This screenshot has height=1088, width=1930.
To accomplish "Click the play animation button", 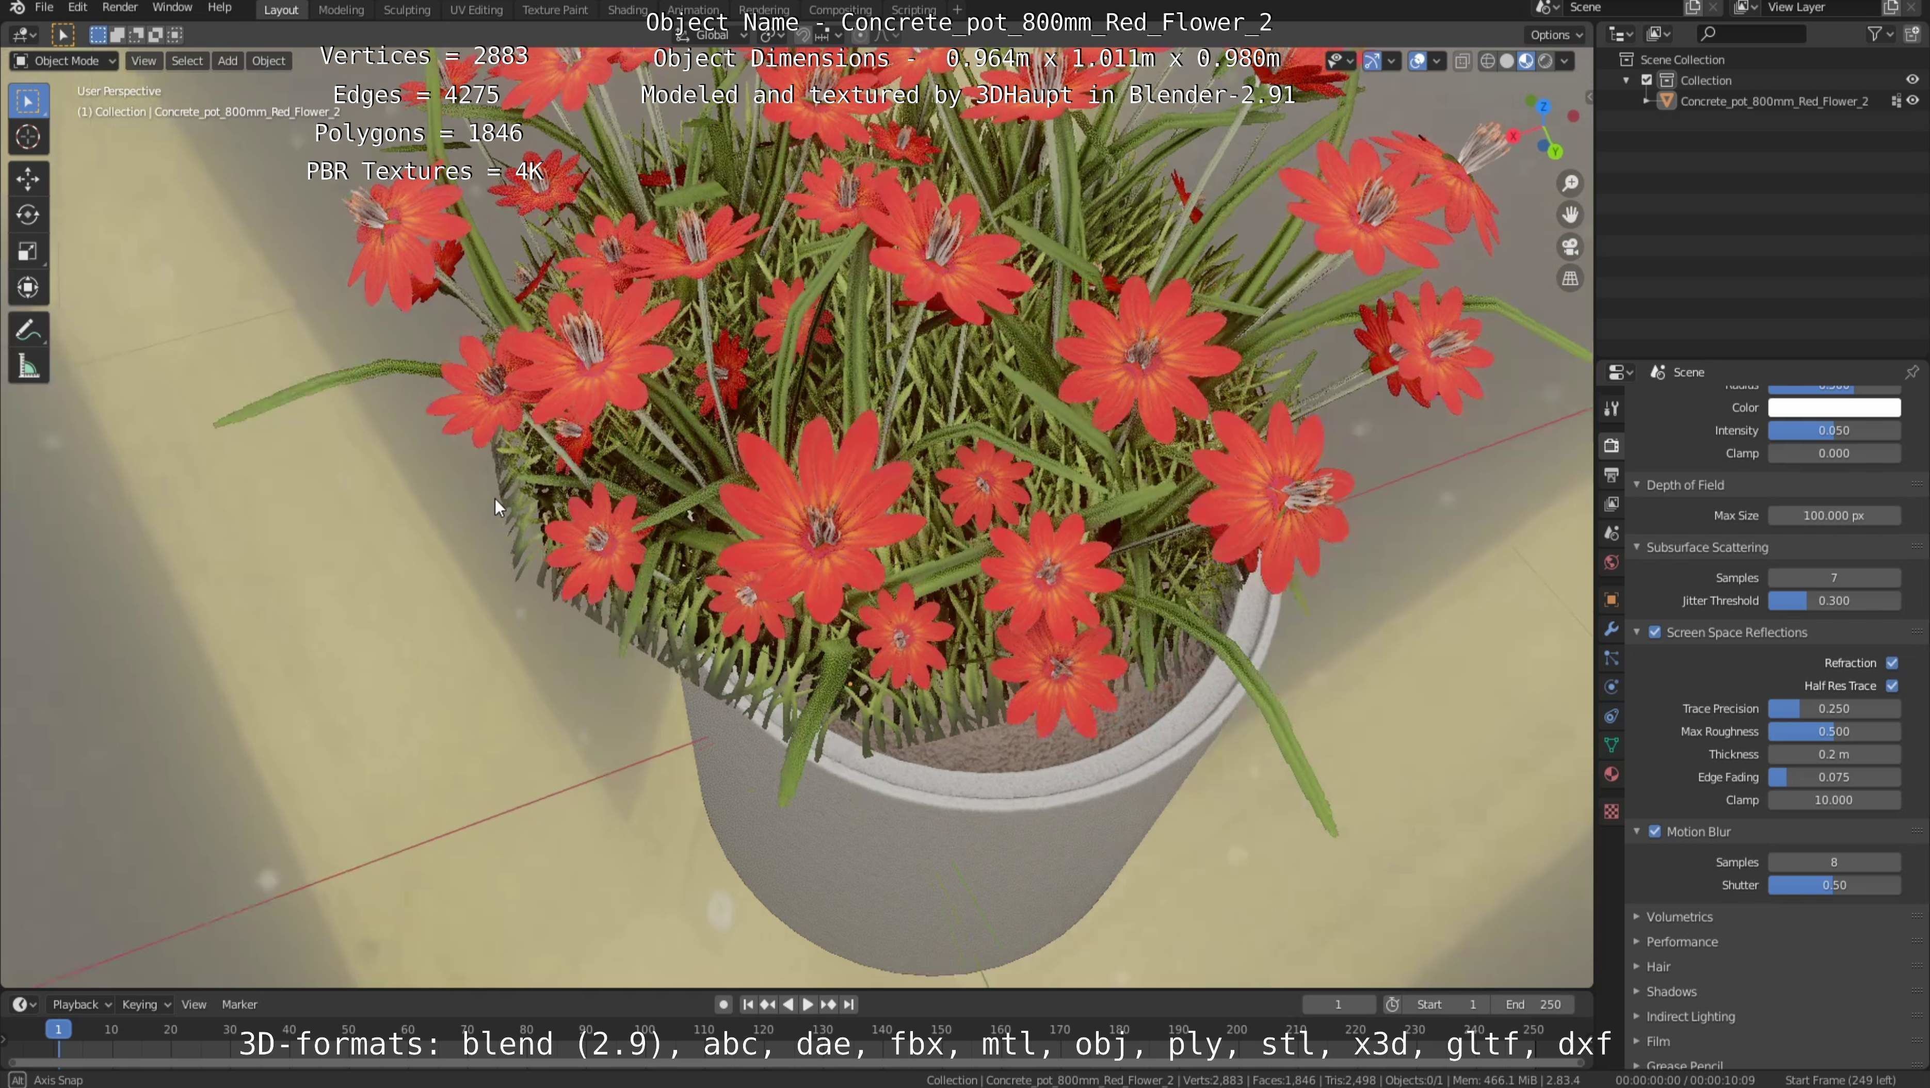I will [807, 1004].
